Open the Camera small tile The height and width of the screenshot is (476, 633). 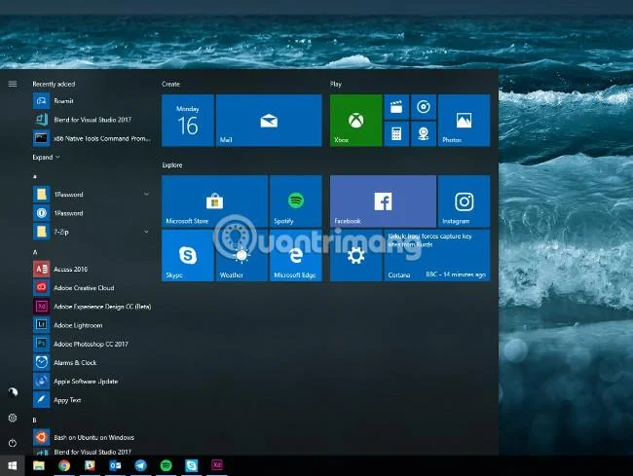coord(424,134)
